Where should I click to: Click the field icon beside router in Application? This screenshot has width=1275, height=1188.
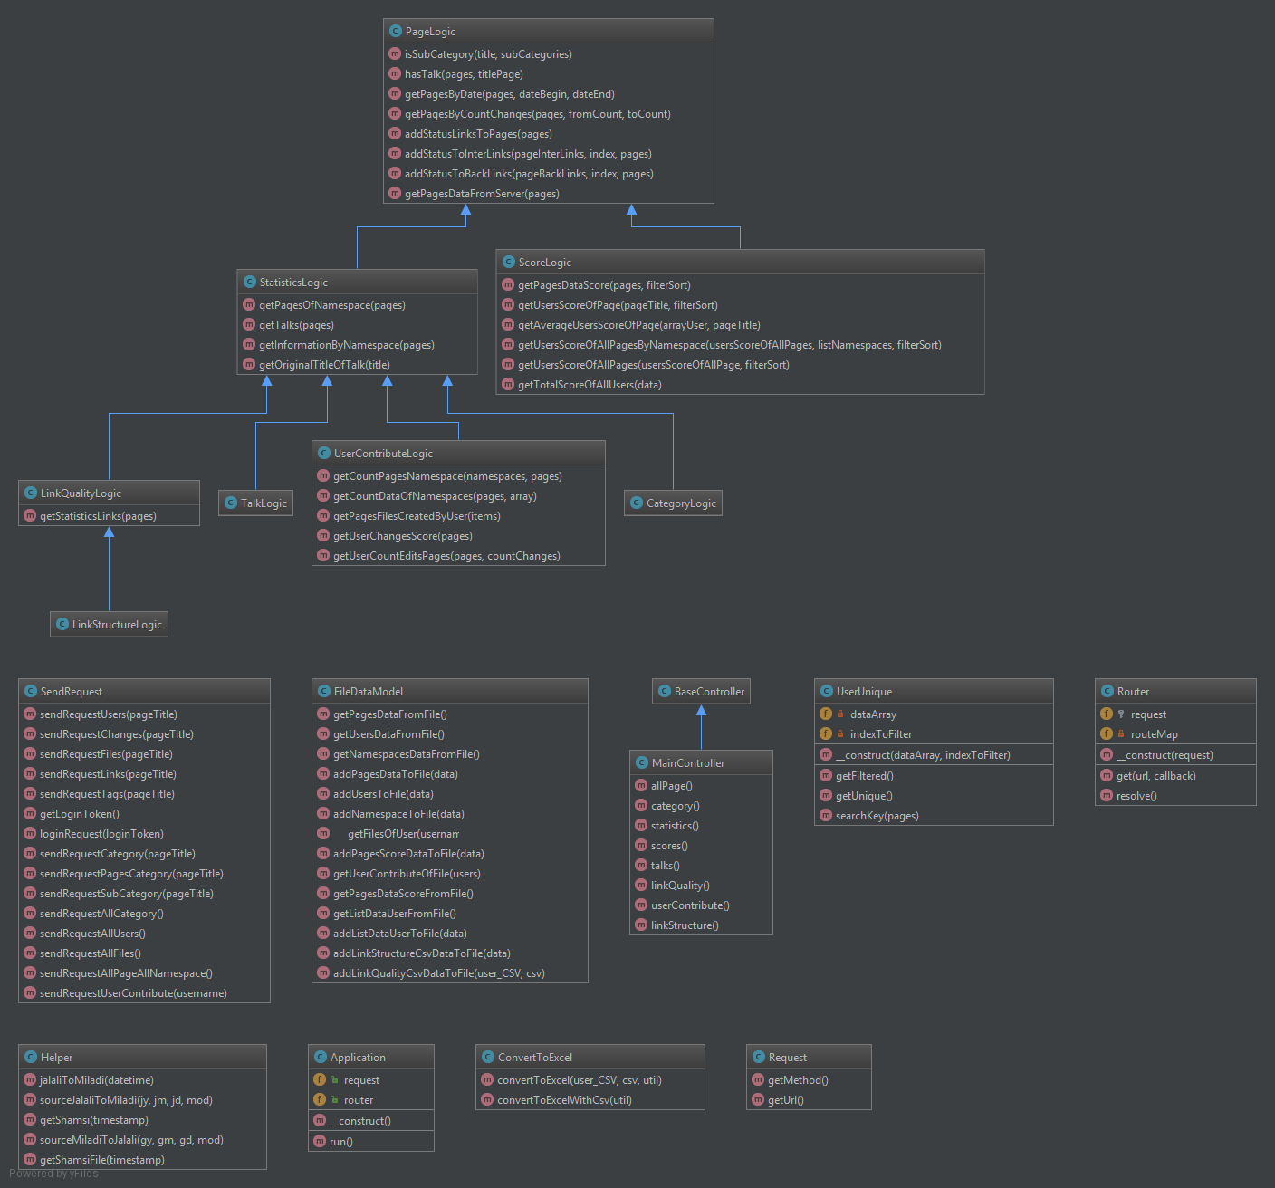pos(320,1100)
